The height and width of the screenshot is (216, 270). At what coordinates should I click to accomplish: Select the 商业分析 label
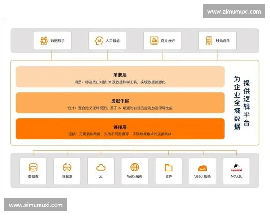(168, 41)
